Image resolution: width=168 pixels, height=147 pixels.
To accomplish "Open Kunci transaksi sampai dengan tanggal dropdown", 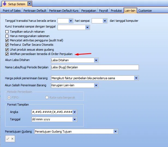I will pos(87,27).
